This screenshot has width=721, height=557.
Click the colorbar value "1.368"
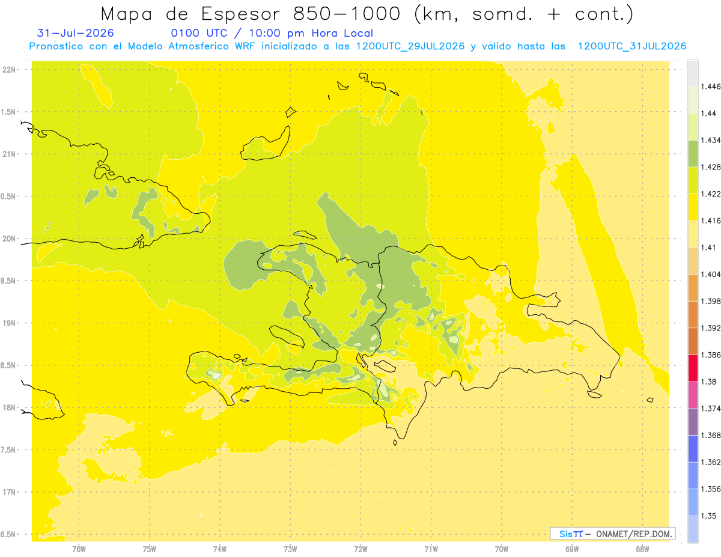[711, 435]
